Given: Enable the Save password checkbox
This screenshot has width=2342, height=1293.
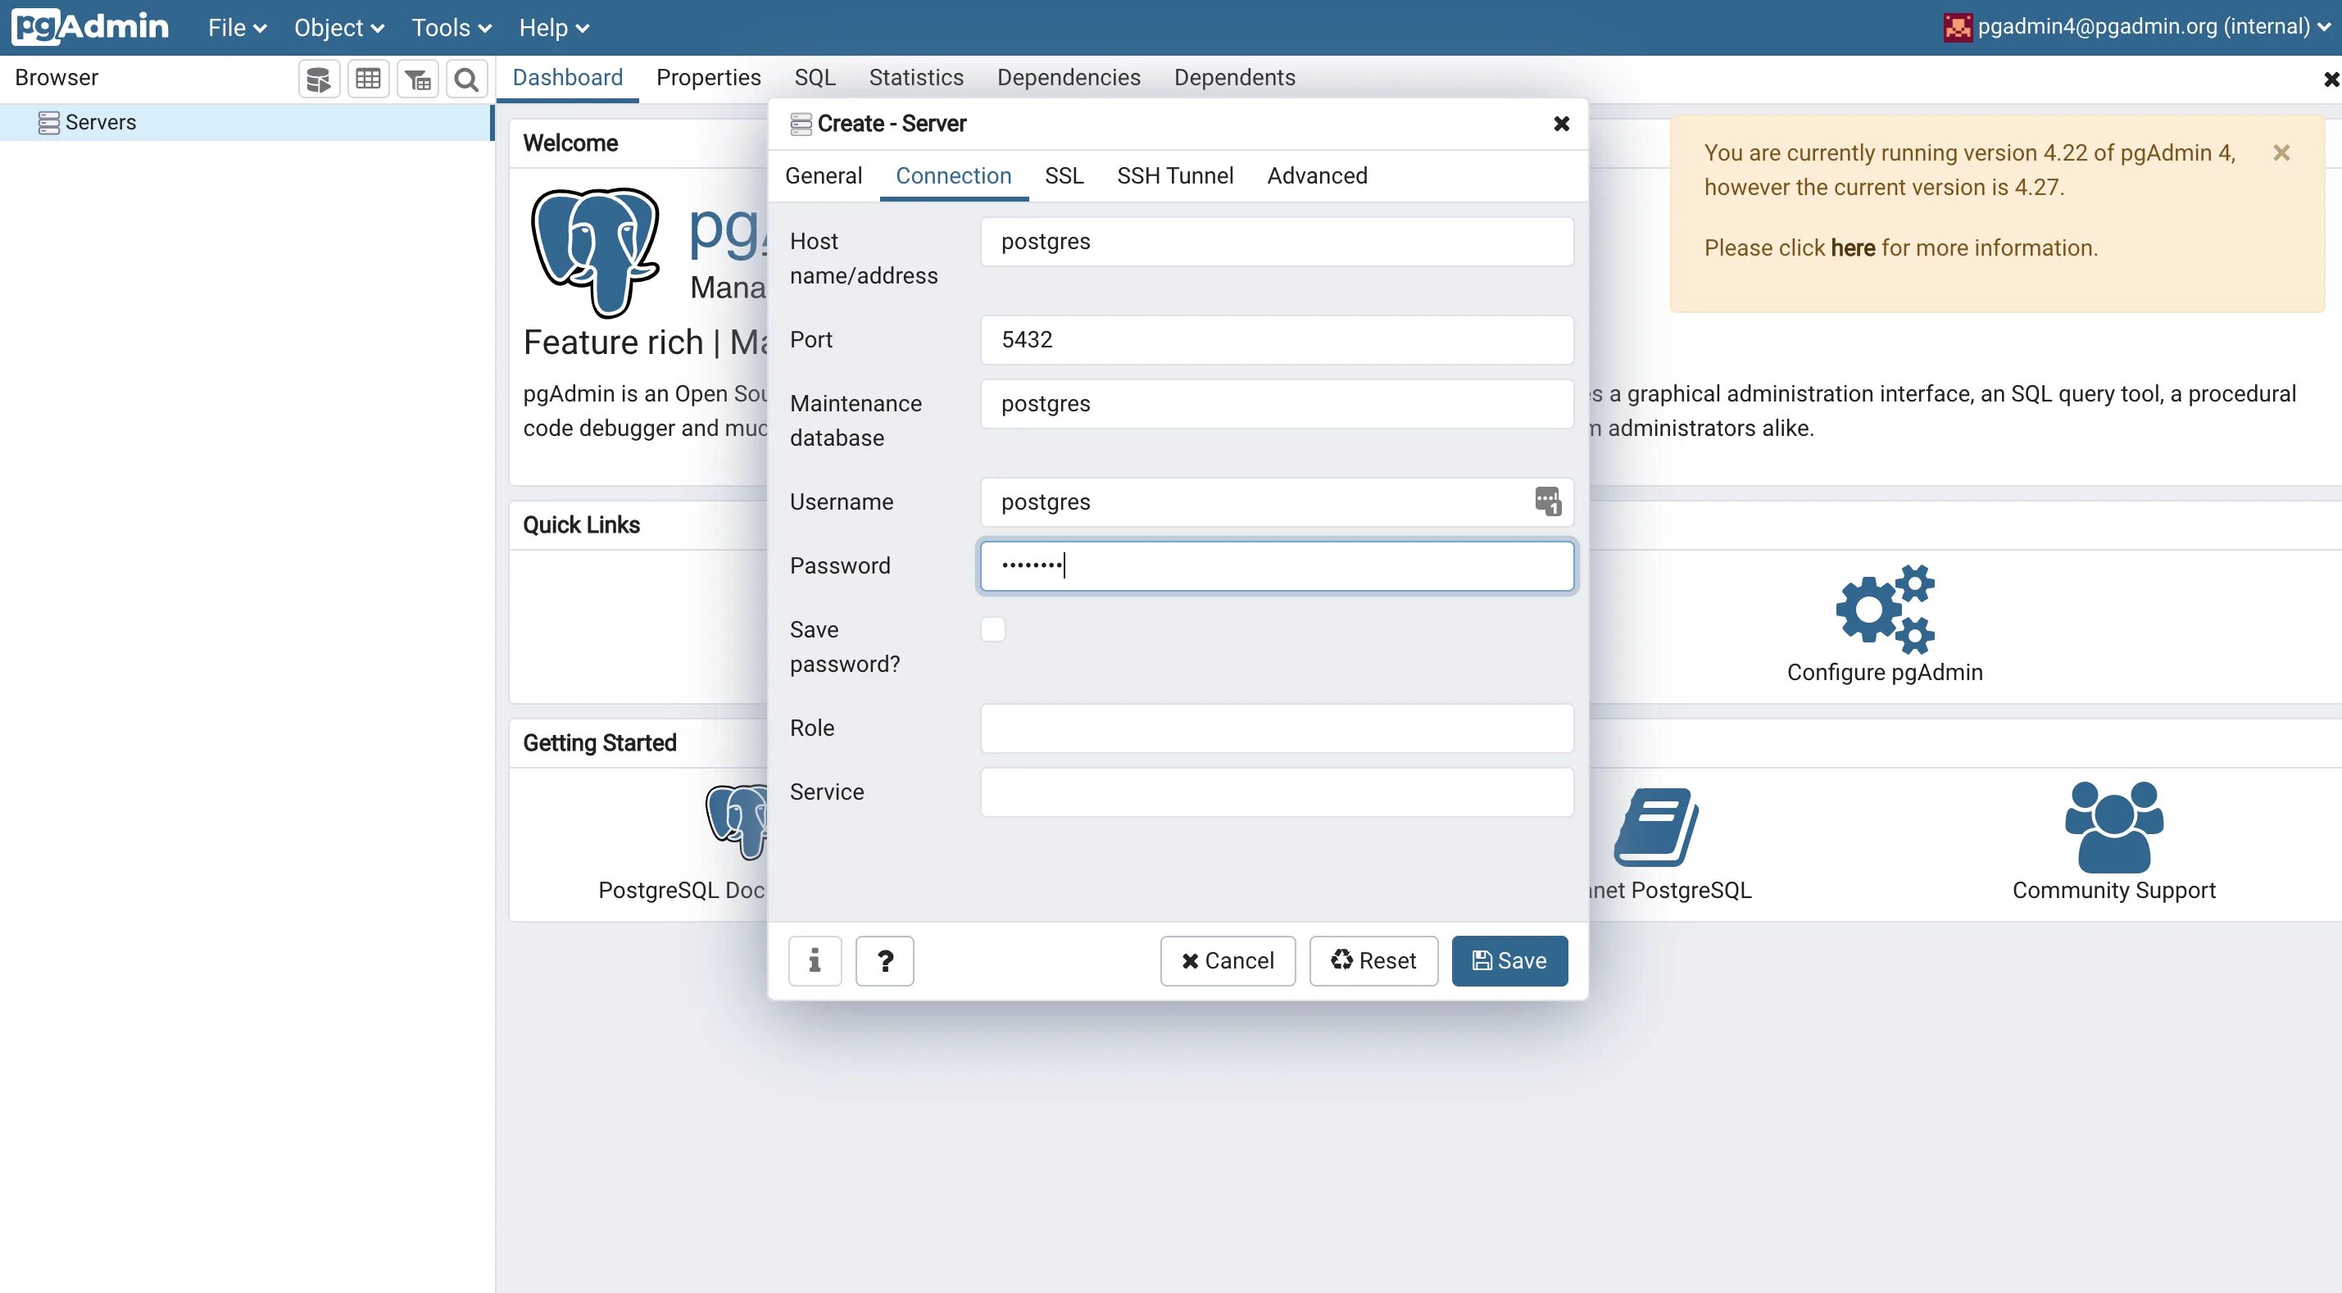Looking at the screenshot, I should [993, 629].
